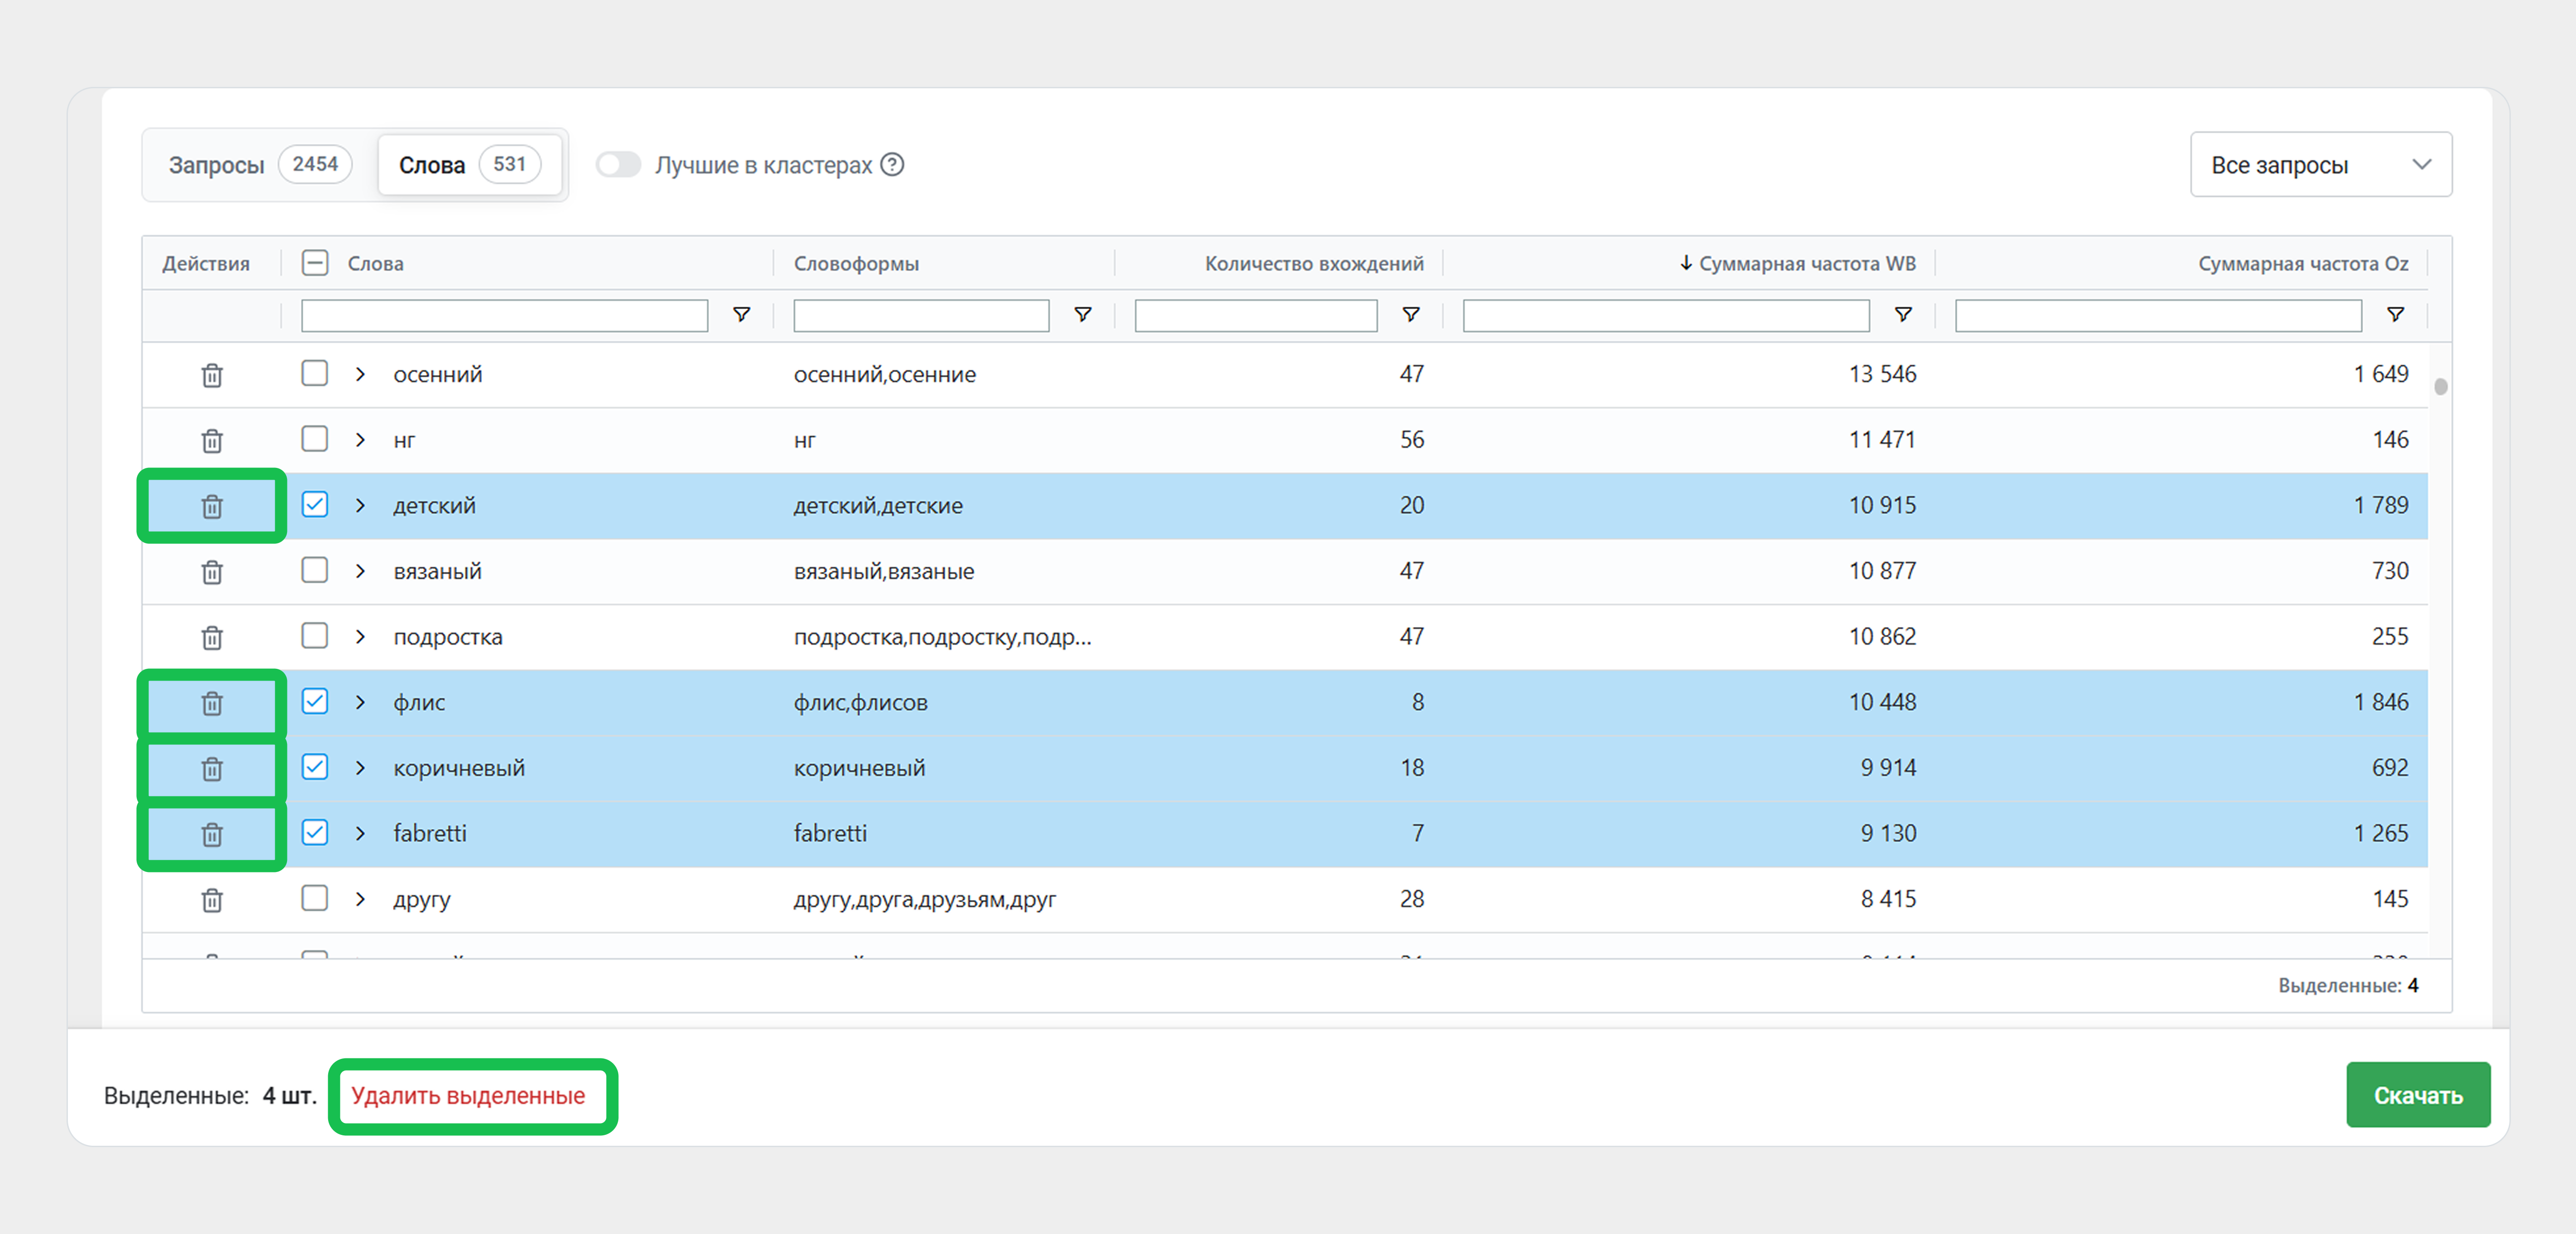The image size is (2576, 1234).
Task: Uncheck the детский row checkbox
Action: 315,504
